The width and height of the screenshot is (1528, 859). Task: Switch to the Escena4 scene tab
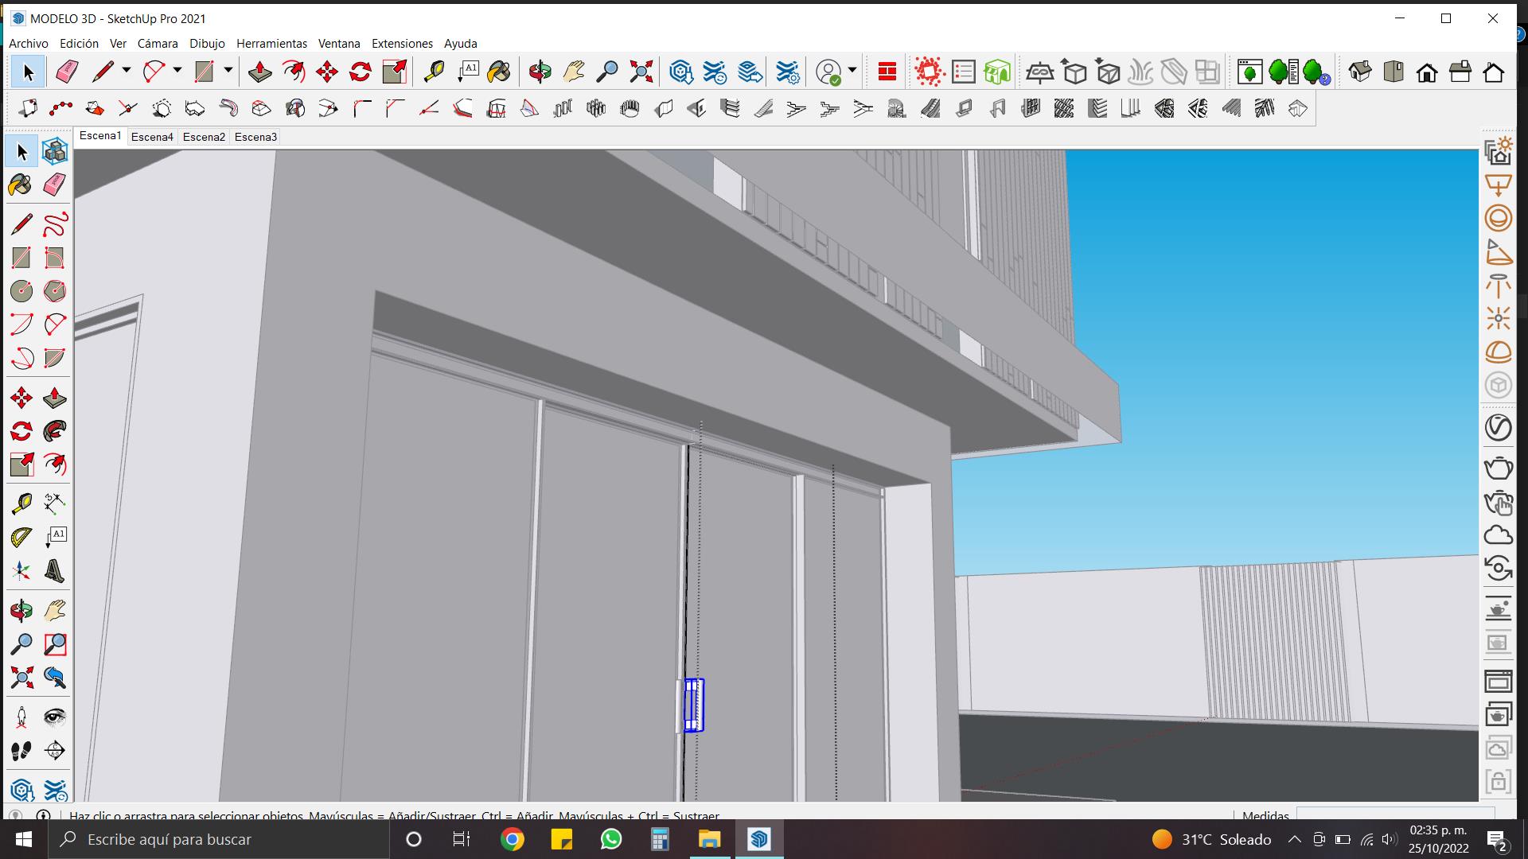(152, 137)
